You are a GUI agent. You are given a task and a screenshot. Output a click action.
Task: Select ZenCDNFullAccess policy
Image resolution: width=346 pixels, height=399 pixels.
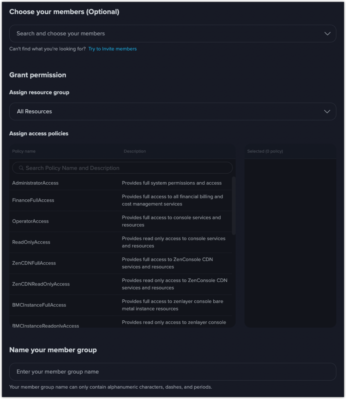121,263
